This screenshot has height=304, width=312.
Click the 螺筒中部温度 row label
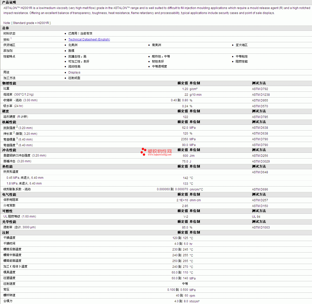point(12,255)
